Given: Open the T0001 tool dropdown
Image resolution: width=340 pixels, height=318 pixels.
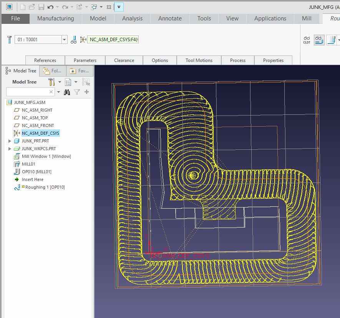Looking at the screenshot, I should (64, 39).
